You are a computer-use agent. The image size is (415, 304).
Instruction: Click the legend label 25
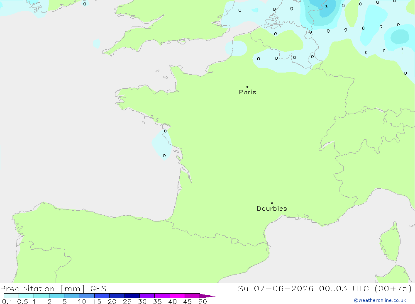[x=127, y=302]
